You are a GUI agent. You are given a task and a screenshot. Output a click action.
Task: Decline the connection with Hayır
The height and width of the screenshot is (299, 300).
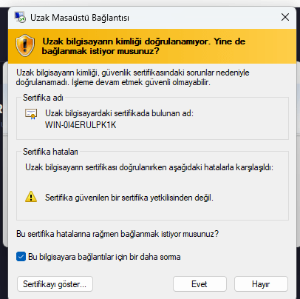coord(261,284)
